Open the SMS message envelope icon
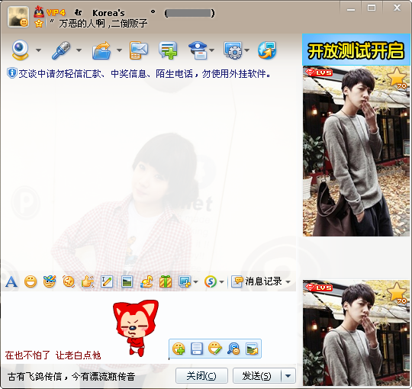 tap(139, 50)
